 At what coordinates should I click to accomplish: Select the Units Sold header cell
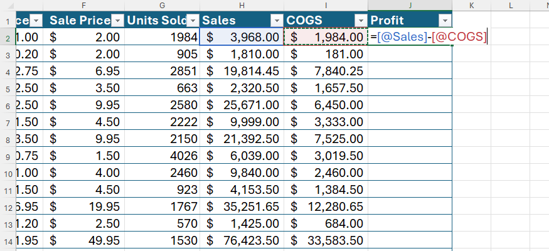(x=162, y=20)
